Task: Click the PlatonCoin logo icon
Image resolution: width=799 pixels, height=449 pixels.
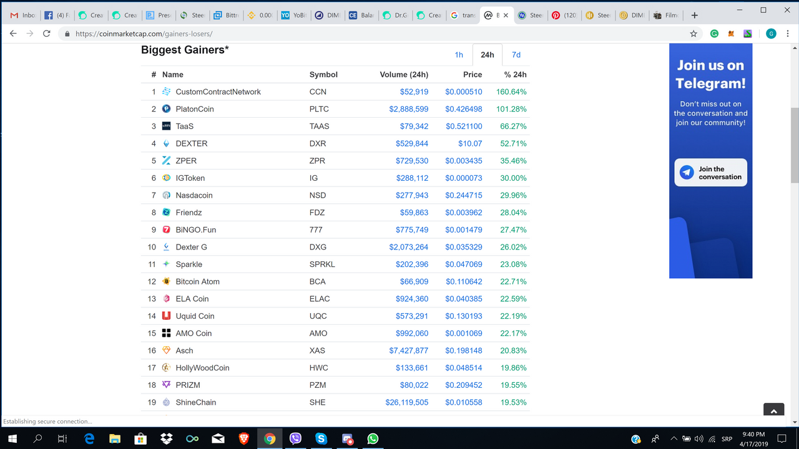Action: pyautogui.click(x=167, y=109)
